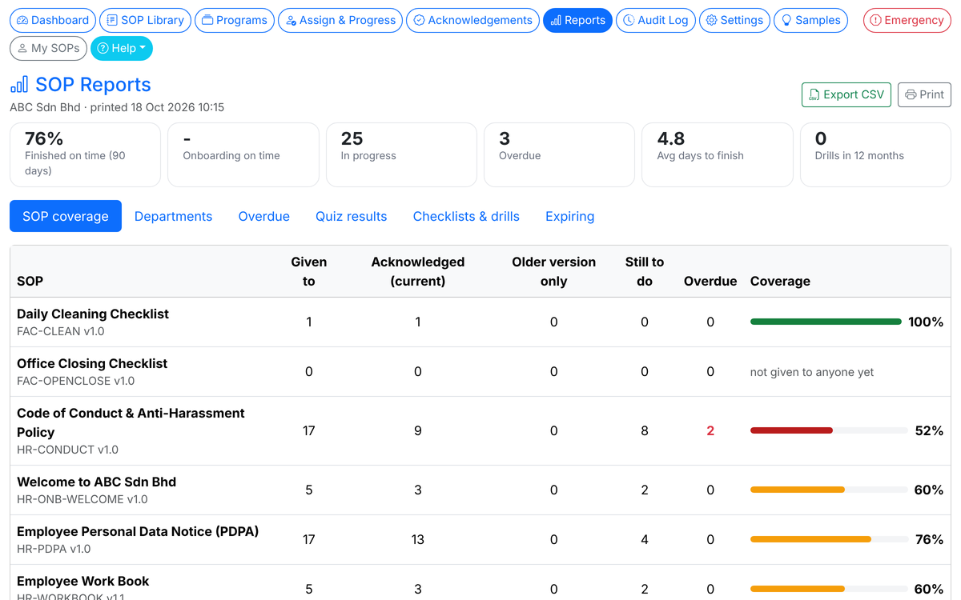Open the Audit Log page

[656, 20]
